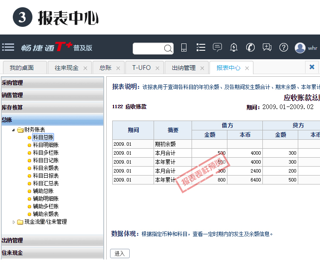Open the 辅助余额表 report
The image size is (320, 265).
[x=46, y=214]
